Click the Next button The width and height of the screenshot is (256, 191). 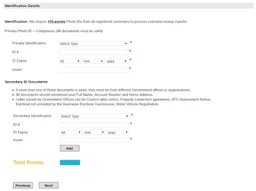48,185
